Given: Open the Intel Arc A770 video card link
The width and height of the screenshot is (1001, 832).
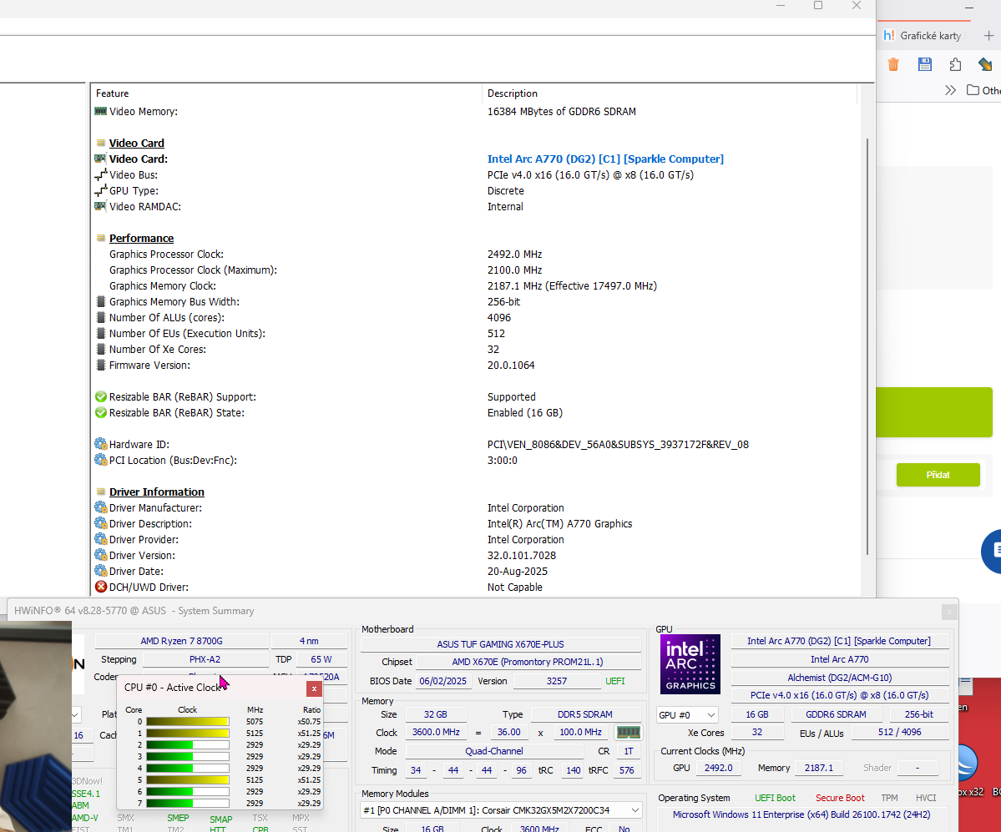Looking at the screenshot, I should (x=605, y=159).
